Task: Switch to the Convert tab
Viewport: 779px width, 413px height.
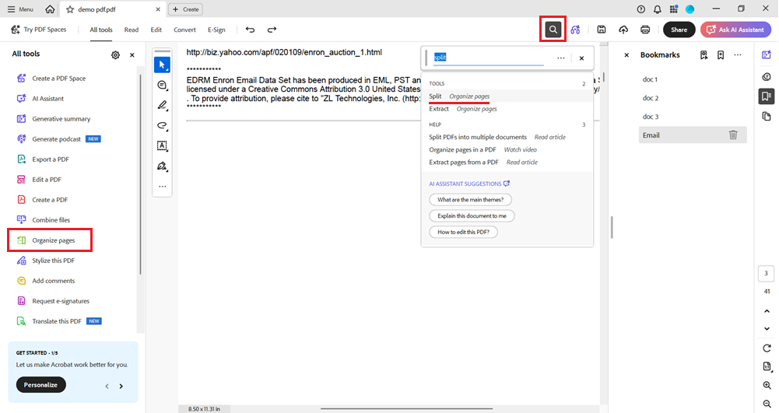Action: 184,30
